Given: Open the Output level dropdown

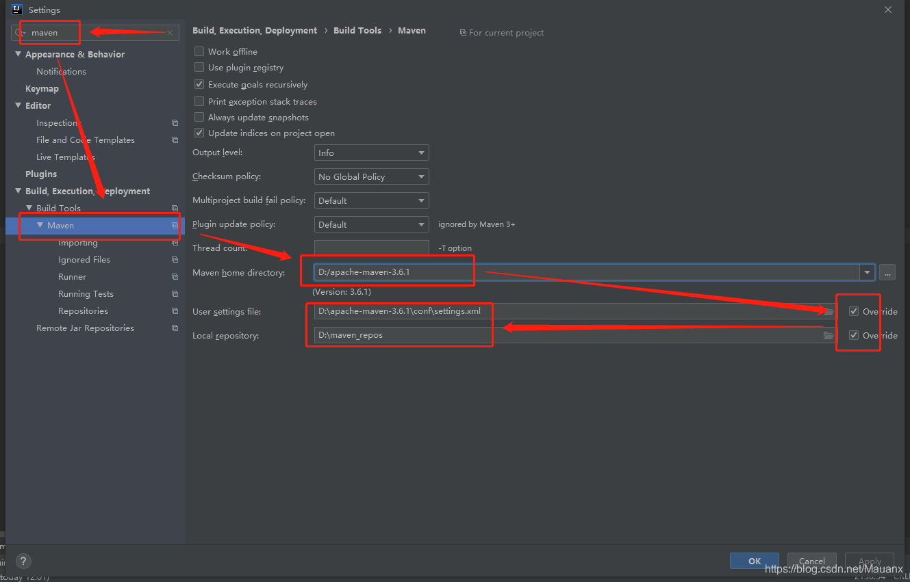Looking at the screenshot, I should click(x=371, y=153).
